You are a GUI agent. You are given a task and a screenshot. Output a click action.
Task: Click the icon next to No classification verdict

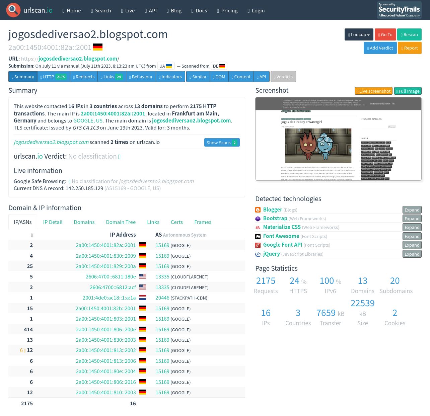coord(119,157)
